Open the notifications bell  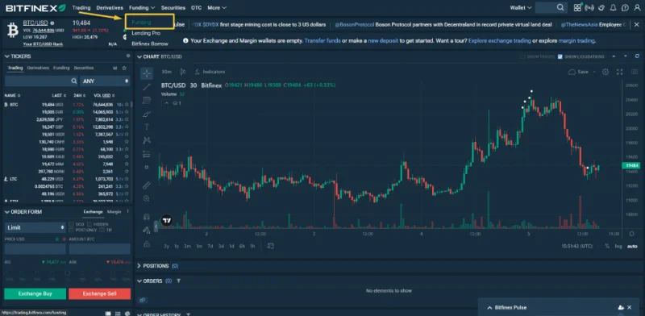coord(613,7)
